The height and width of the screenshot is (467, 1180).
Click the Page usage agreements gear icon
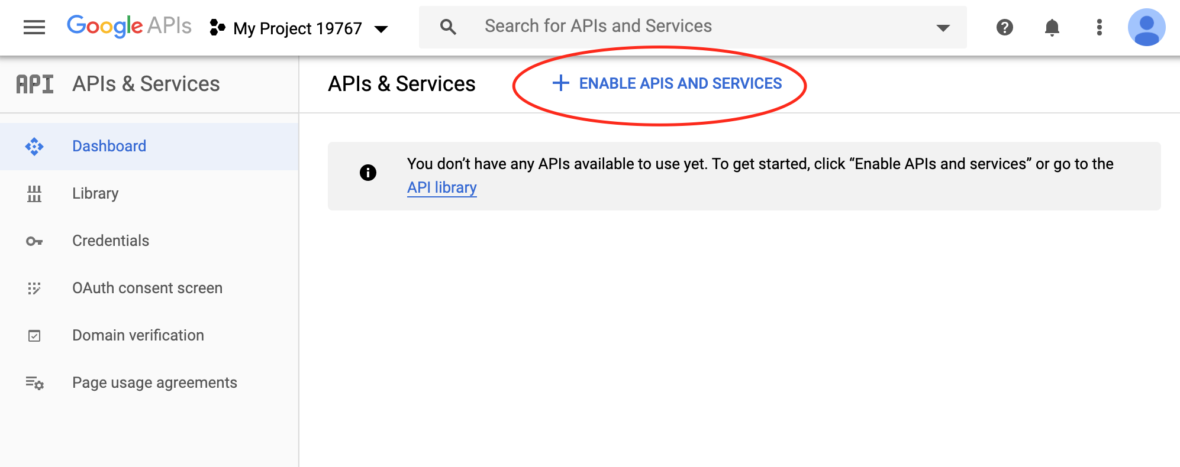click(34, 383)
